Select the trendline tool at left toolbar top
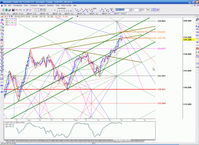 coord(2,17)
